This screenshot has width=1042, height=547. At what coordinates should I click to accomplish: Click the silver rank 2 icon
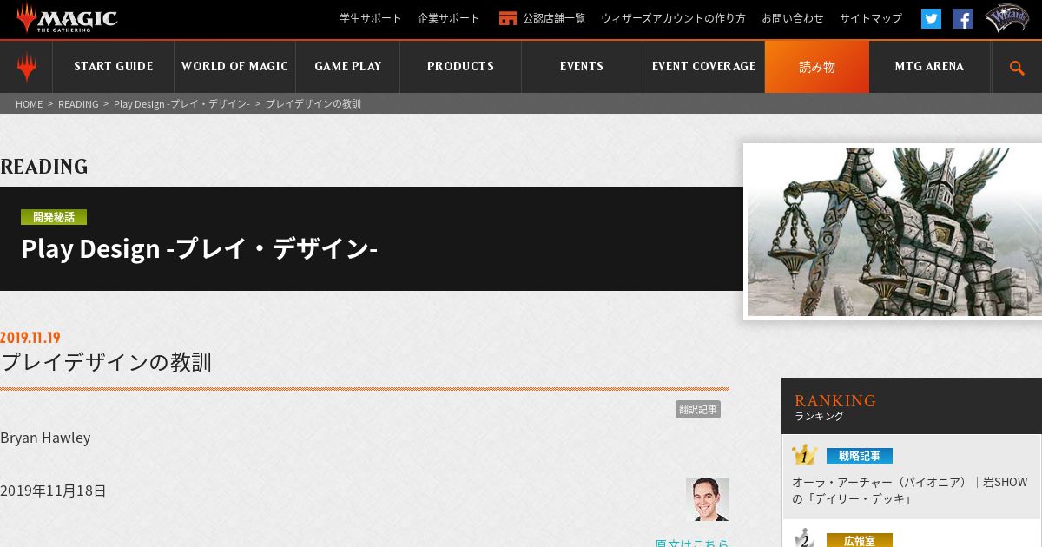point(804,539)
